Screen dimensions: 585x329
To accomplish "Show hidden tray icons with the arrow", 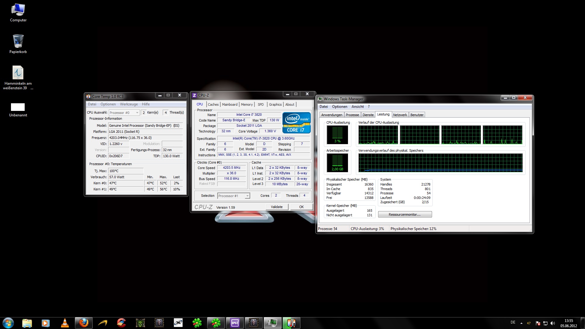I will (x=521, y=323).
